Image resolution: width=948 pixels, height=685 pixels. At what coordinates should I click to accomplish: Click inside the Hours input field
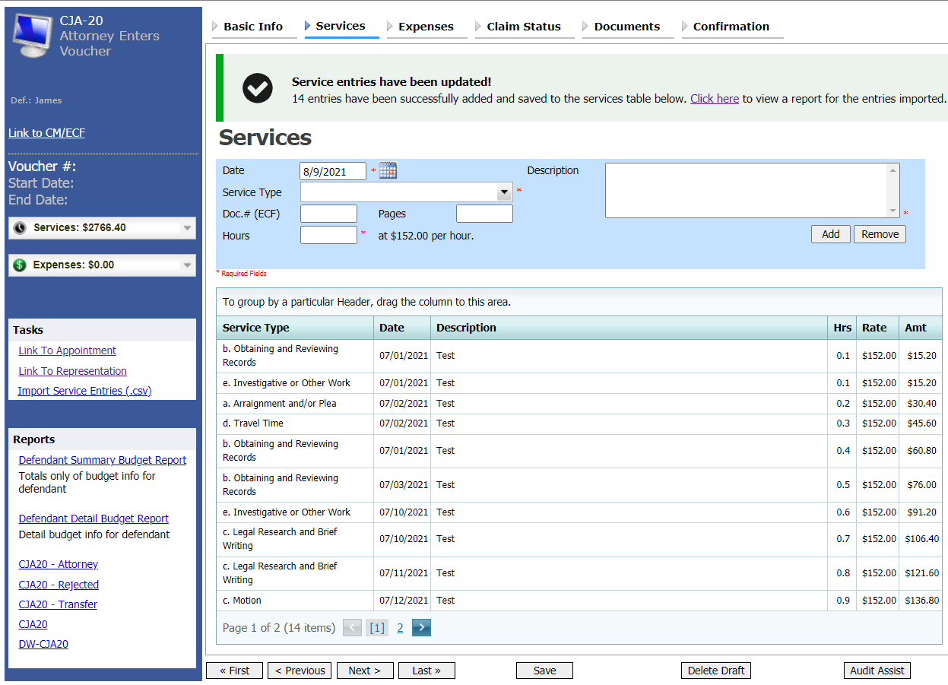[328, 236]
